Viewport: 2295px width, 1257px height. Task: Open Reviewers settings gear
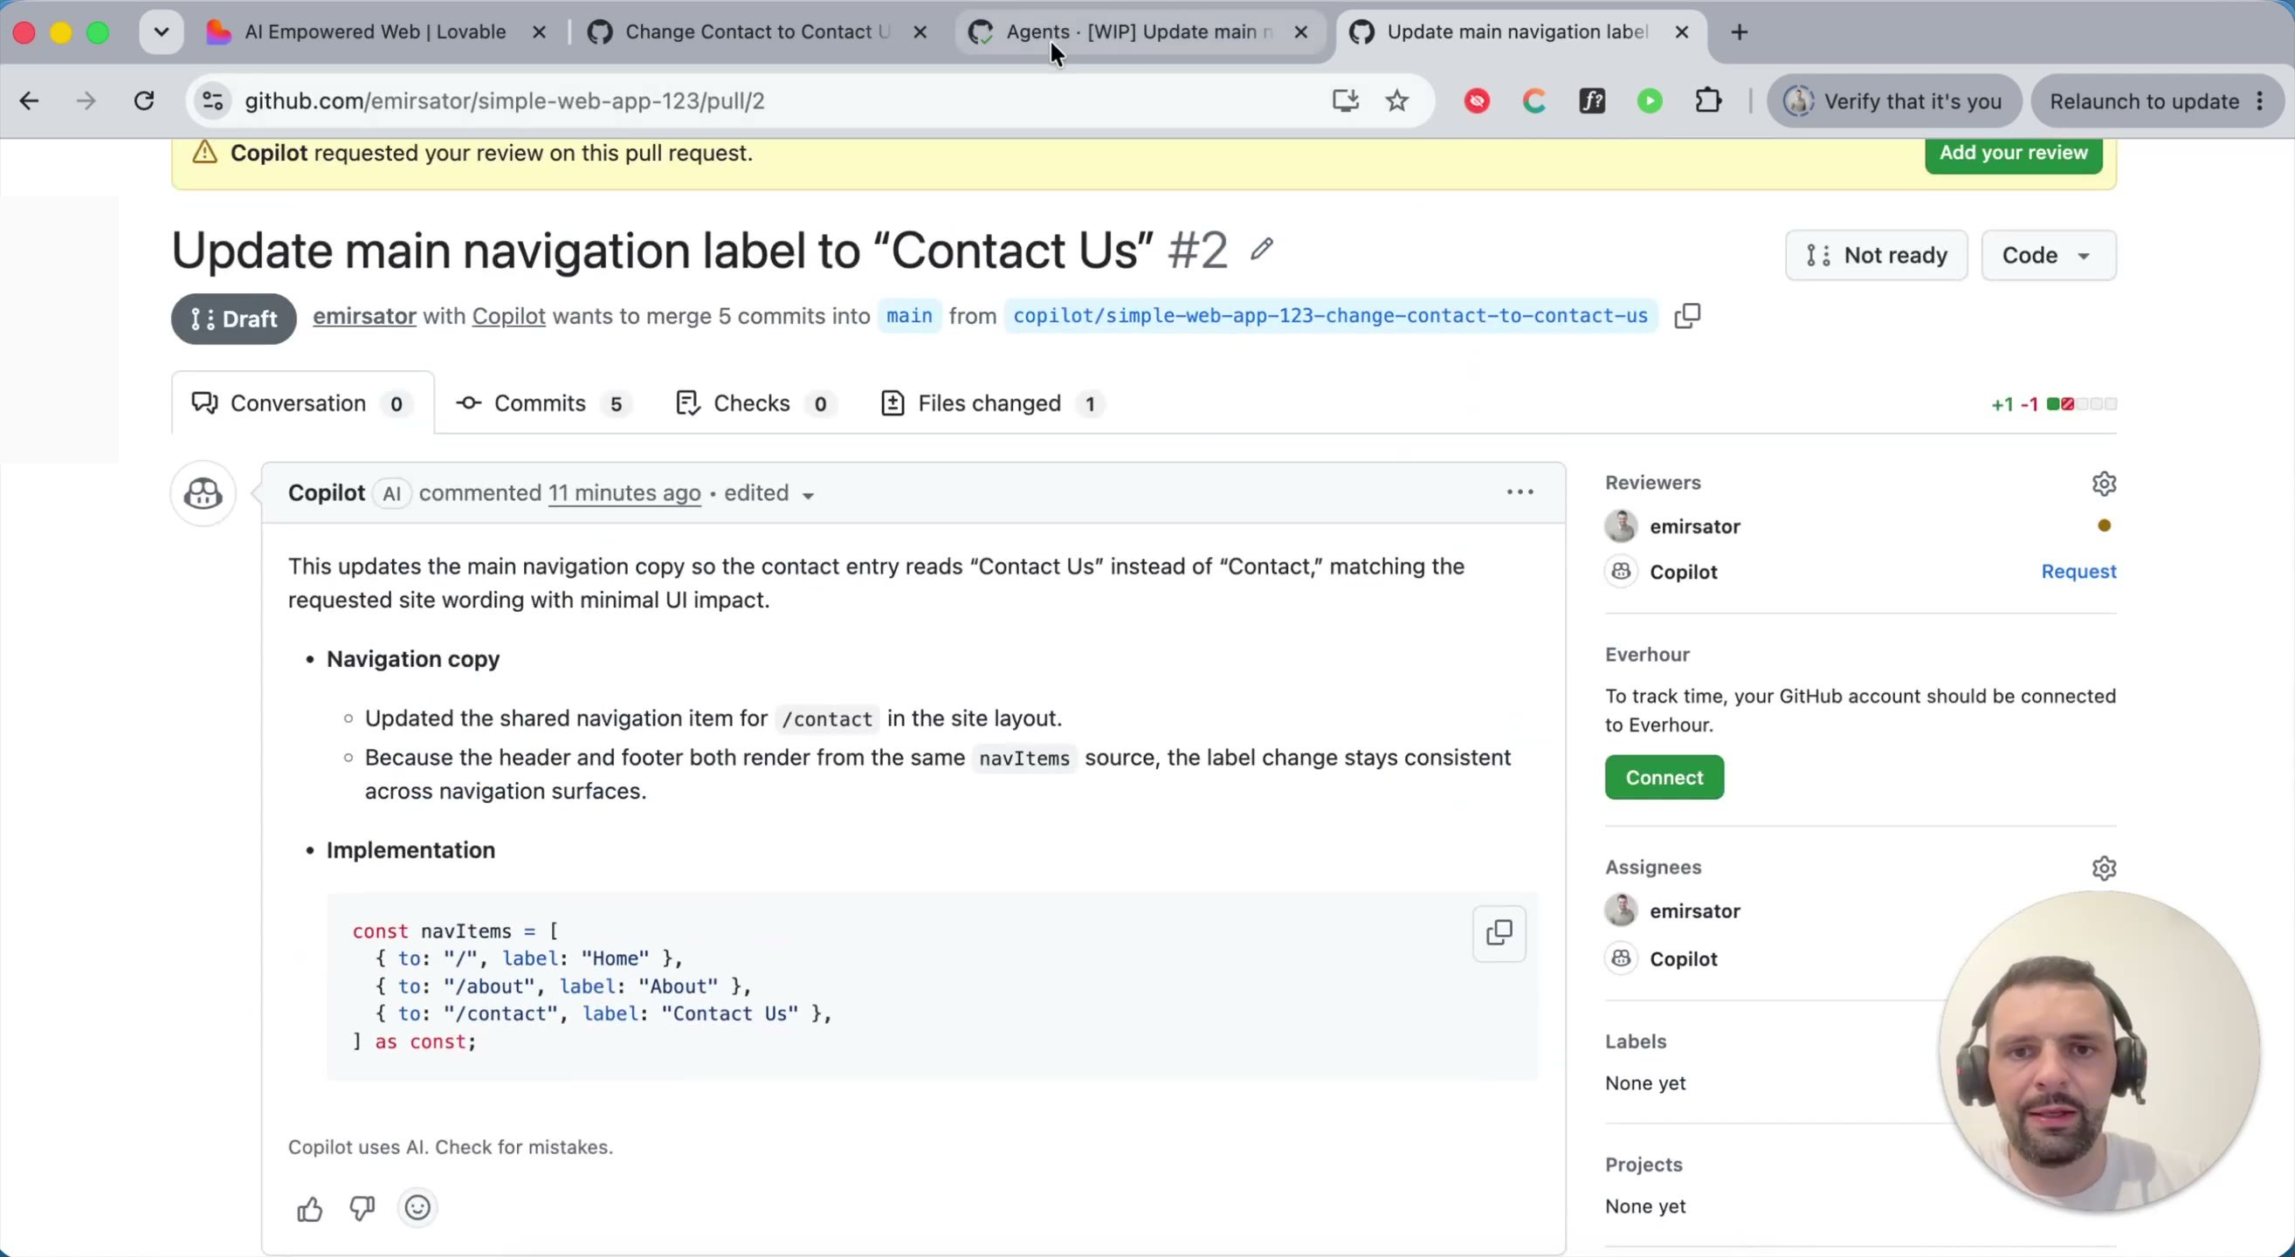(2104, 484)
